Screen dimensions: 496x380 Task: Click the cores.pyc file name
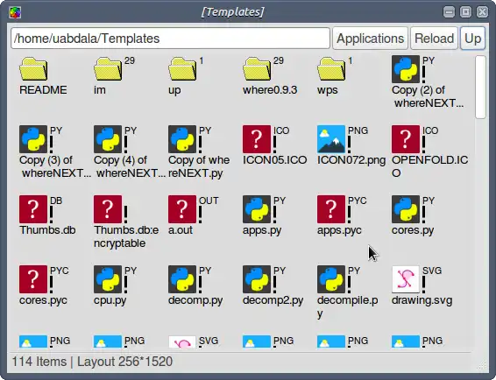pyautogui.click(x=43, y=300)
